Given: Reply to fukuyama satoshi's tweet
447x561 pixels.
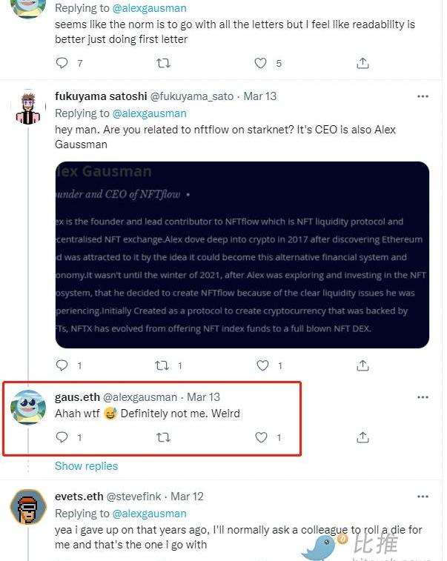Looking at the screenshot, I should (62, 365).
